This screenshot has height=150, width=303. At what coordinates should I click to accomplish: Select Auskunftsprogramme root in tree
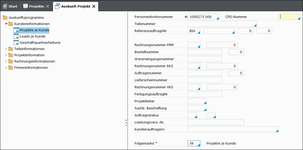[26, 17]
